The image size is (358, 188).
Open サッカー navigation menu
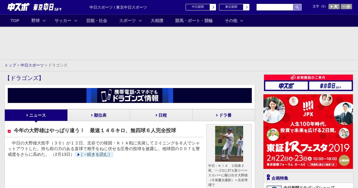(63, 21)
